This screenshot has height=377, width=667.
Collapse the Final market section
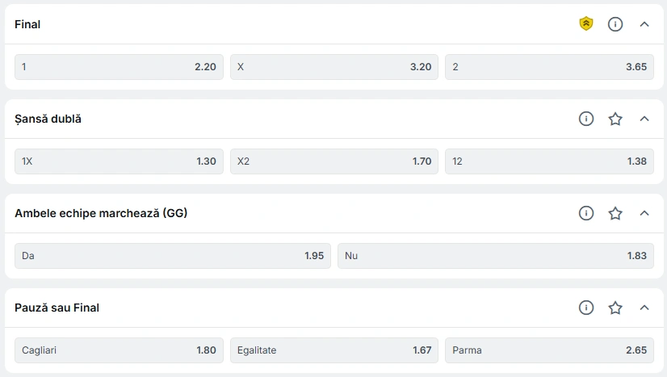click(644, 24)
